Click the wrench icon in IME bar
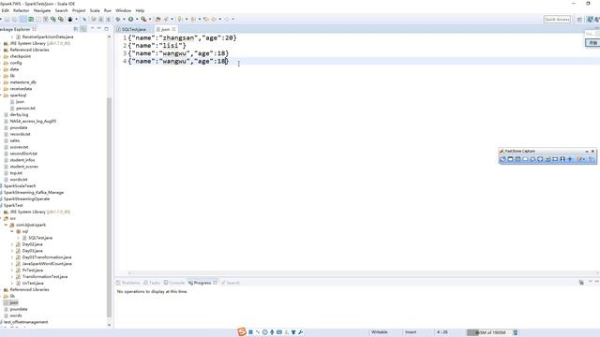The image size is (600, 337). tap(301, 332)
